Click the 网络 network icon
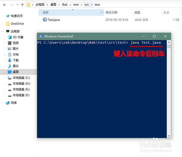 coord(8,103)
